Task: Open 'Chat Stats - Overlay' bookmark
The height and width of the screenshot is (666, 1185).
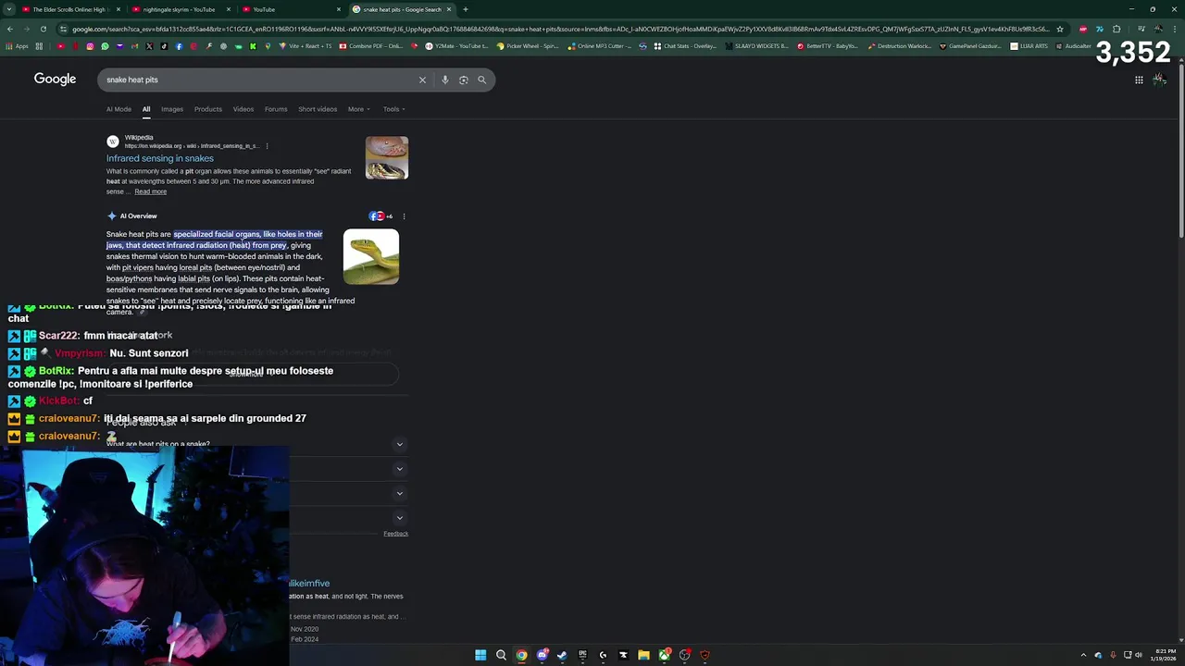Action: pyautogui.click(x=687, y=46)
